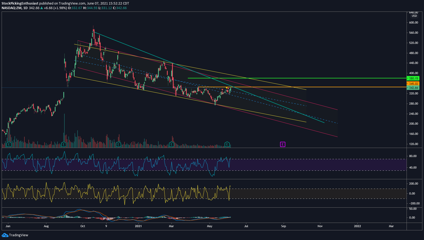The height and width of the screenshot is (240, 424).
Task: Click the May label on time axis
Action: click(210, 226)
